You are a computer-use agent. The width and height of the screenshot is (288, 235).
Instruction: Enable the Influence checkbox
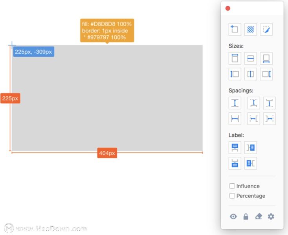[232, 186]
